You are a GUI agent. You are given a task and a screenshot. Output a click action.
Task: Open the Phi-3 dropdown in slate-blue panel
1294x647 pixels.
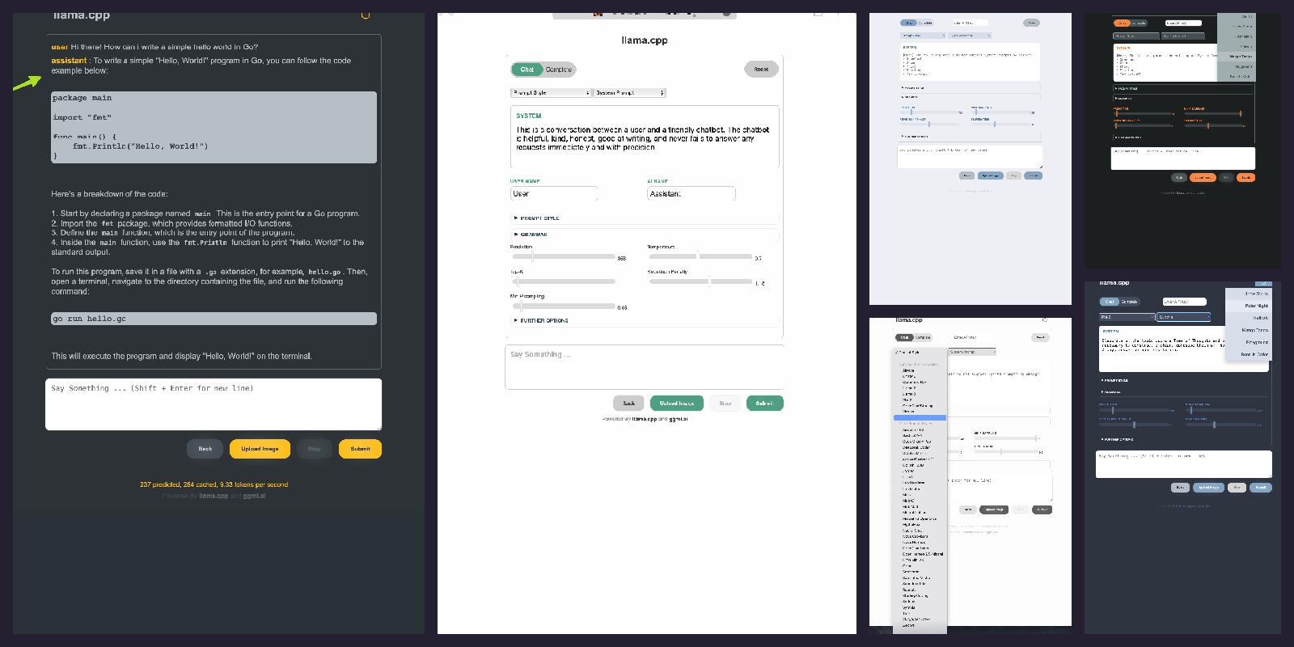(x=1127, y=317)
